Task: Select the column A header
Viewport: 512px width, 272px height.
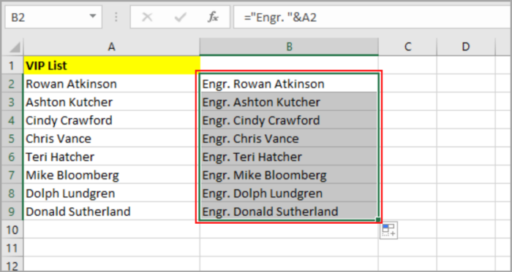Action: click(x=112, y=47)
